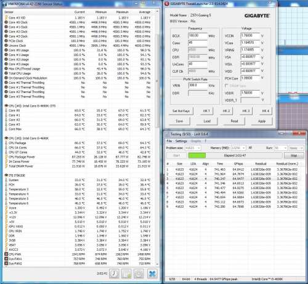This screenshot has width=308, height=284.
Task: Click the LinX window title bar icon
Action: 168,134
